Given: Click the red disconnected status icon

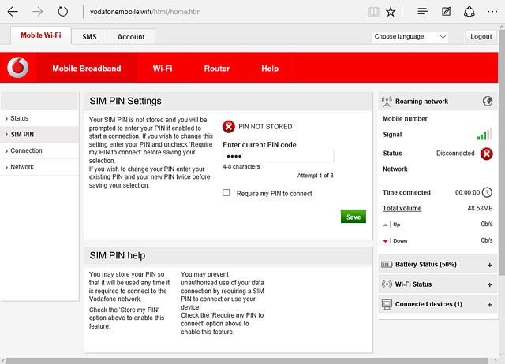Looking at the screenshot, I should click(487, 154).
